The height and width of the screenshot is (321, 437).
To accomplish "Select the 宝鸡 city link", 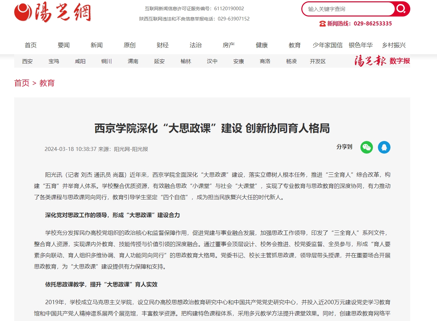I will click(54, 61).
